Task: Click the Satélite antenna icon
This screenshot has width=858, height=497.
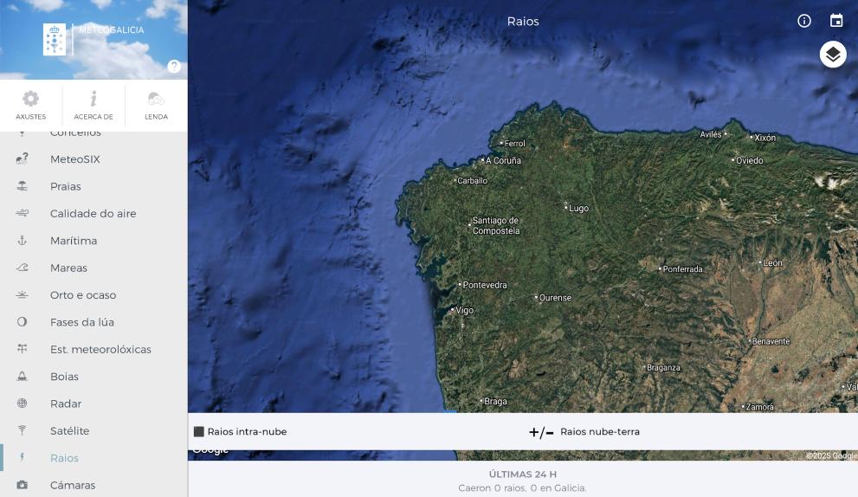Action: click(22, 430)
